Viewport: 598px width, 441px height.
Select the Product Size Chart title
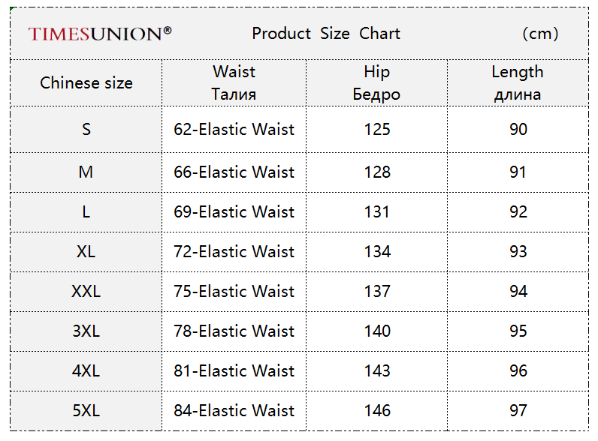pyautogui.click(x=326, y=34)
